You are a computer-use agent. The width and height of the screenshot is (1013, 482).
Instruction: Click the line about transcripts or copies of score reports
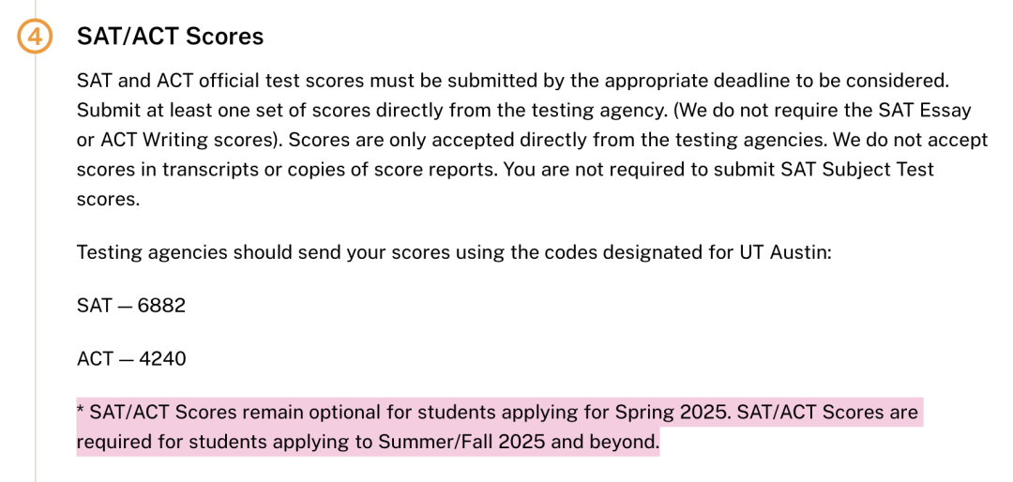click(506, 170)
